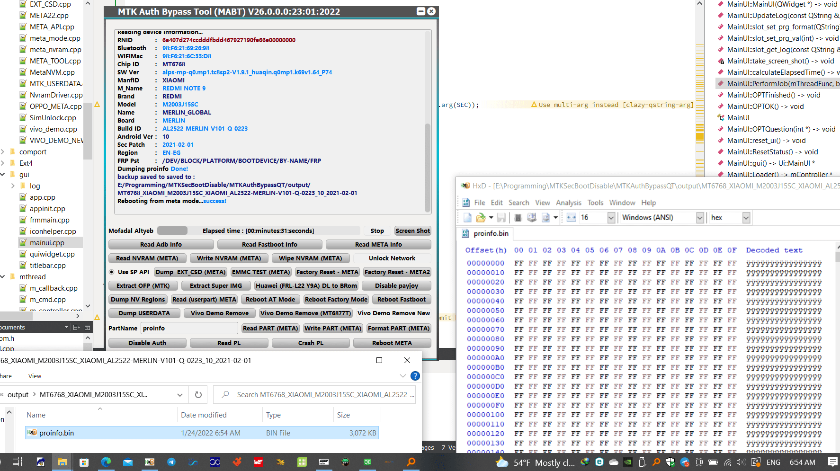Click the New file icon in HxD toolbar
This screenshot has width=840, height=471.
pos(467,217)
